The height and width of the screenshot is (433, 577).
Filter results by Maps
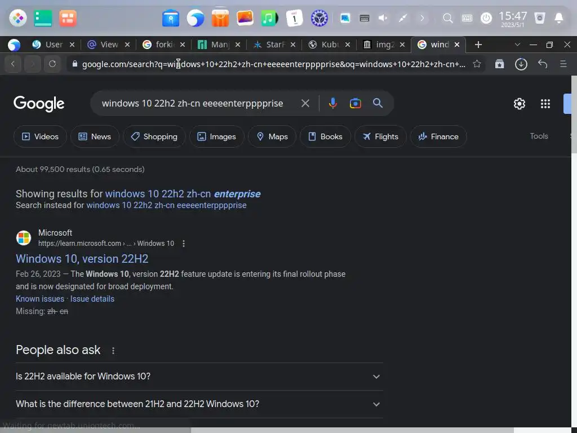click(x=272, y=136)
